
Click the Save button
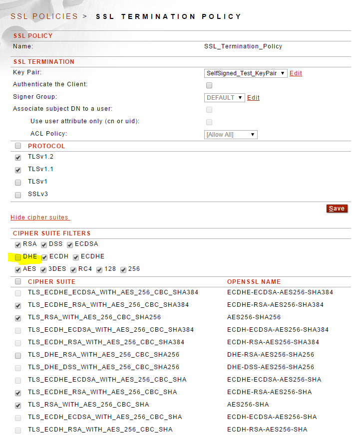pos(337,209)
